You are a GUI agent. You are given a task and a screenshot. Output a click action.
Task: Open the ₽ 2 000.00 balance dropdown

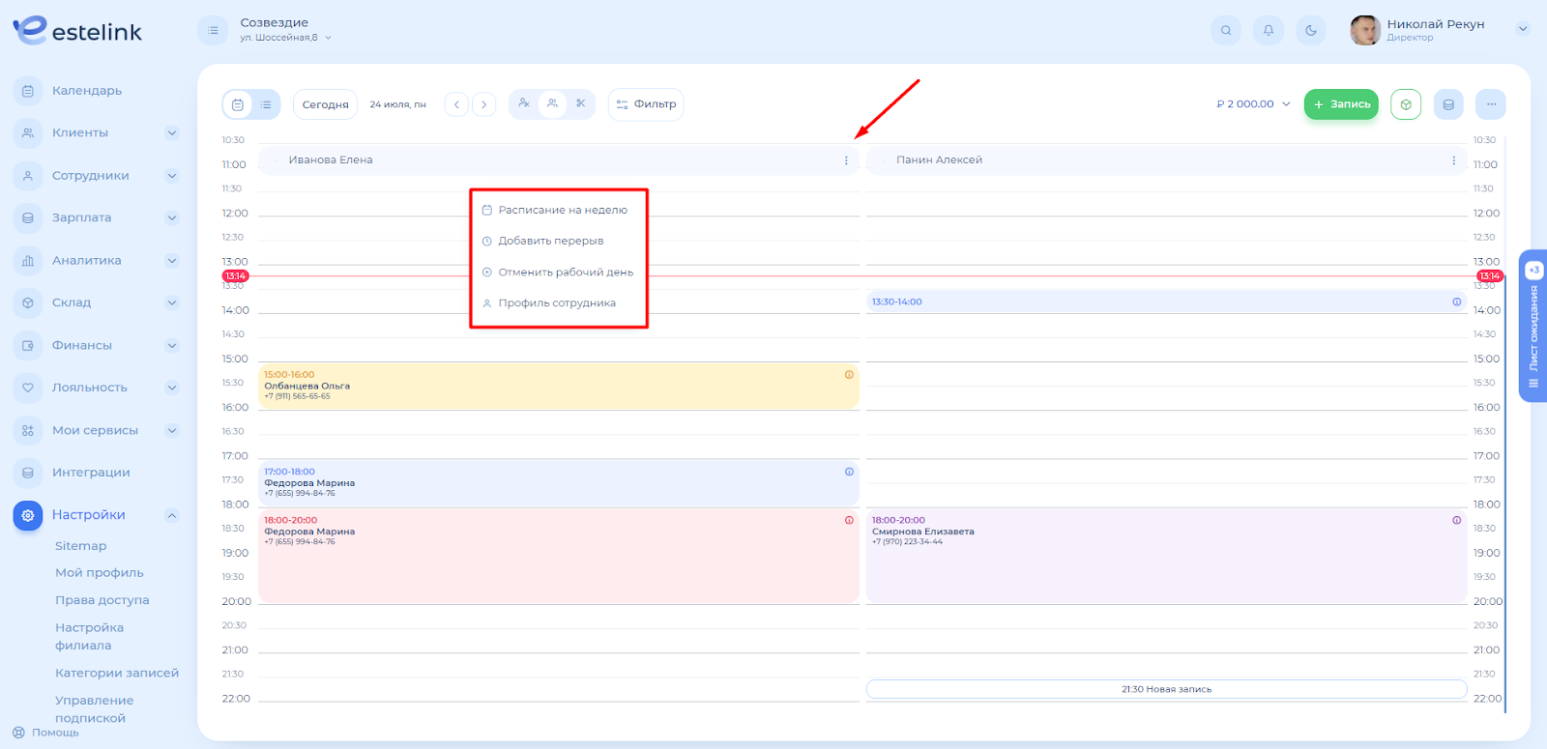1253,104
